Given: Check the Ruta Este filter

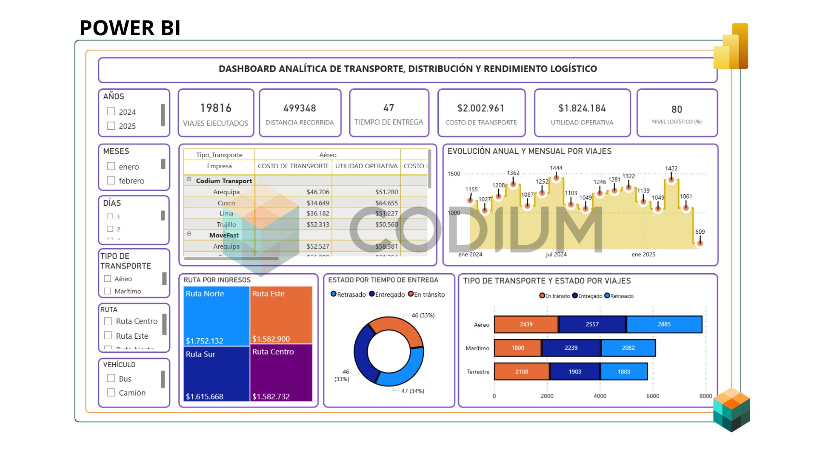Looking at the screenshot, I should [108, 335].
